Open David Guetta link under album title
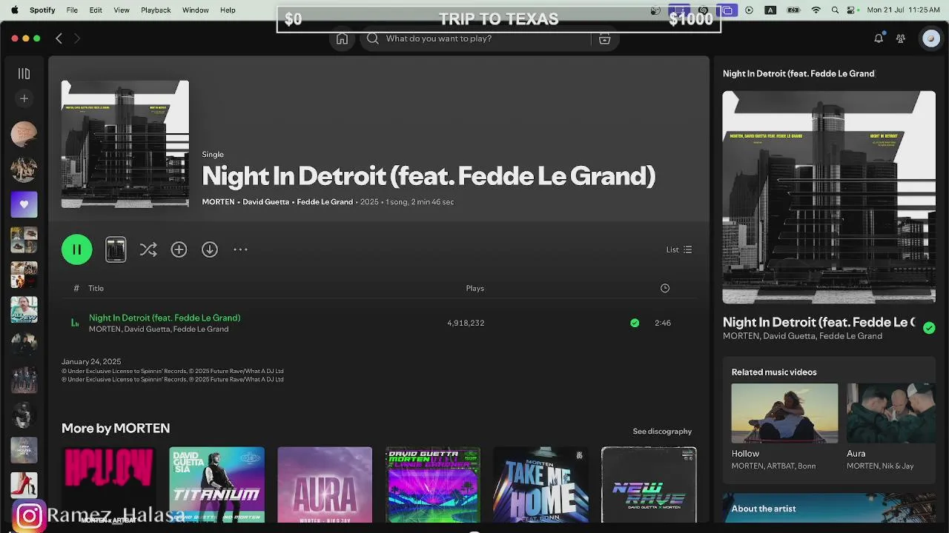The width and height of the screenshot is (949, 533). pos(265,202)
